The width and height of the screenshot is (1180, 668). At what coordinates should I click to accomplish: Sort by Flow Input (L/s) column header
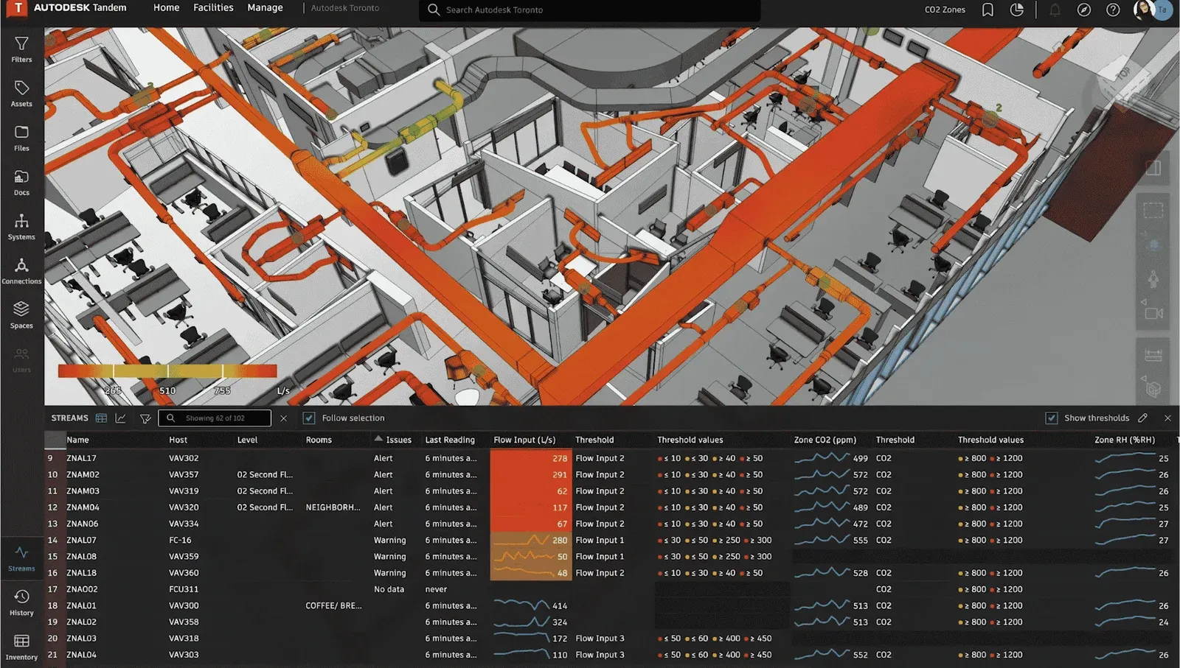tap(524, 440)
